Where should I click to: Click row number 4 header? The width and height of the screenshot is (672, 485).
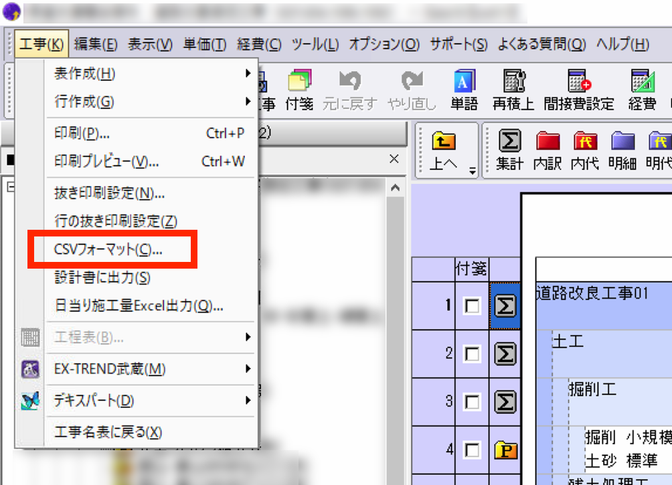pos(433,450)
